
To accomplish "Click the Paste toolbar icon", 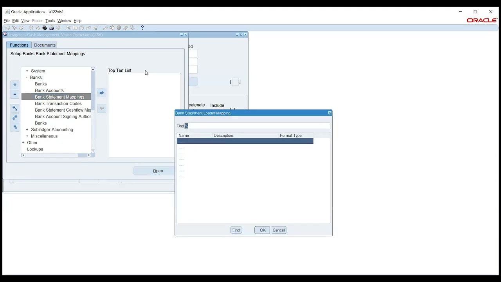I will pos(81,28).
